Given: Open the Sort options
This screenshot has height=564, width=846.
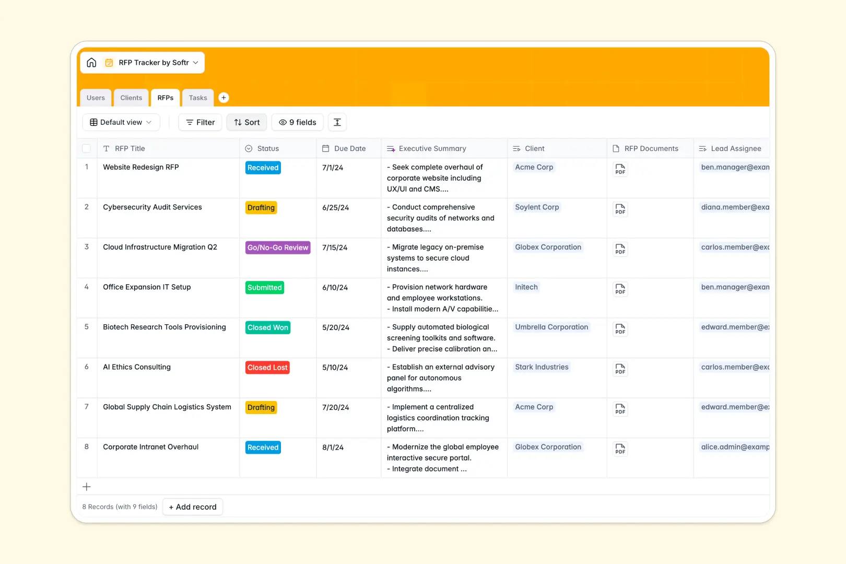Looking at the screenshot, I should click(246, 122).
